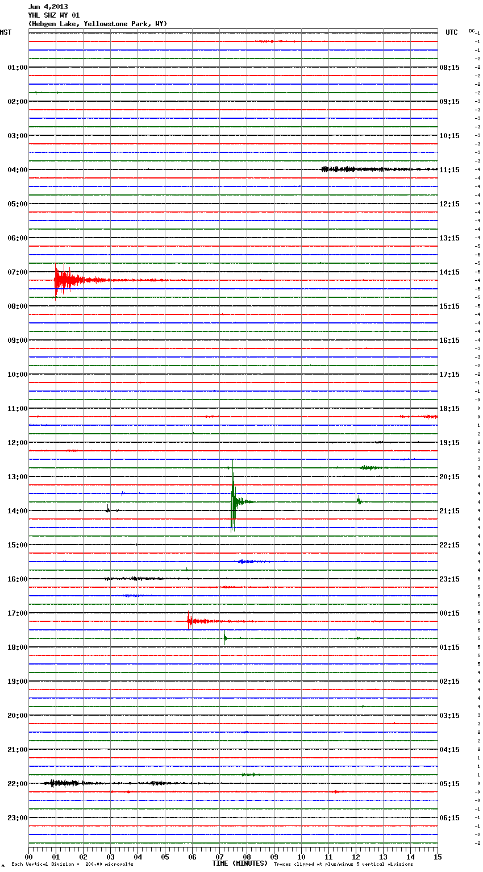Image resolution: width=483 pixels, height=872 pixels.
Task: Click the 07:00 MST time label
Action: (17, 272)
